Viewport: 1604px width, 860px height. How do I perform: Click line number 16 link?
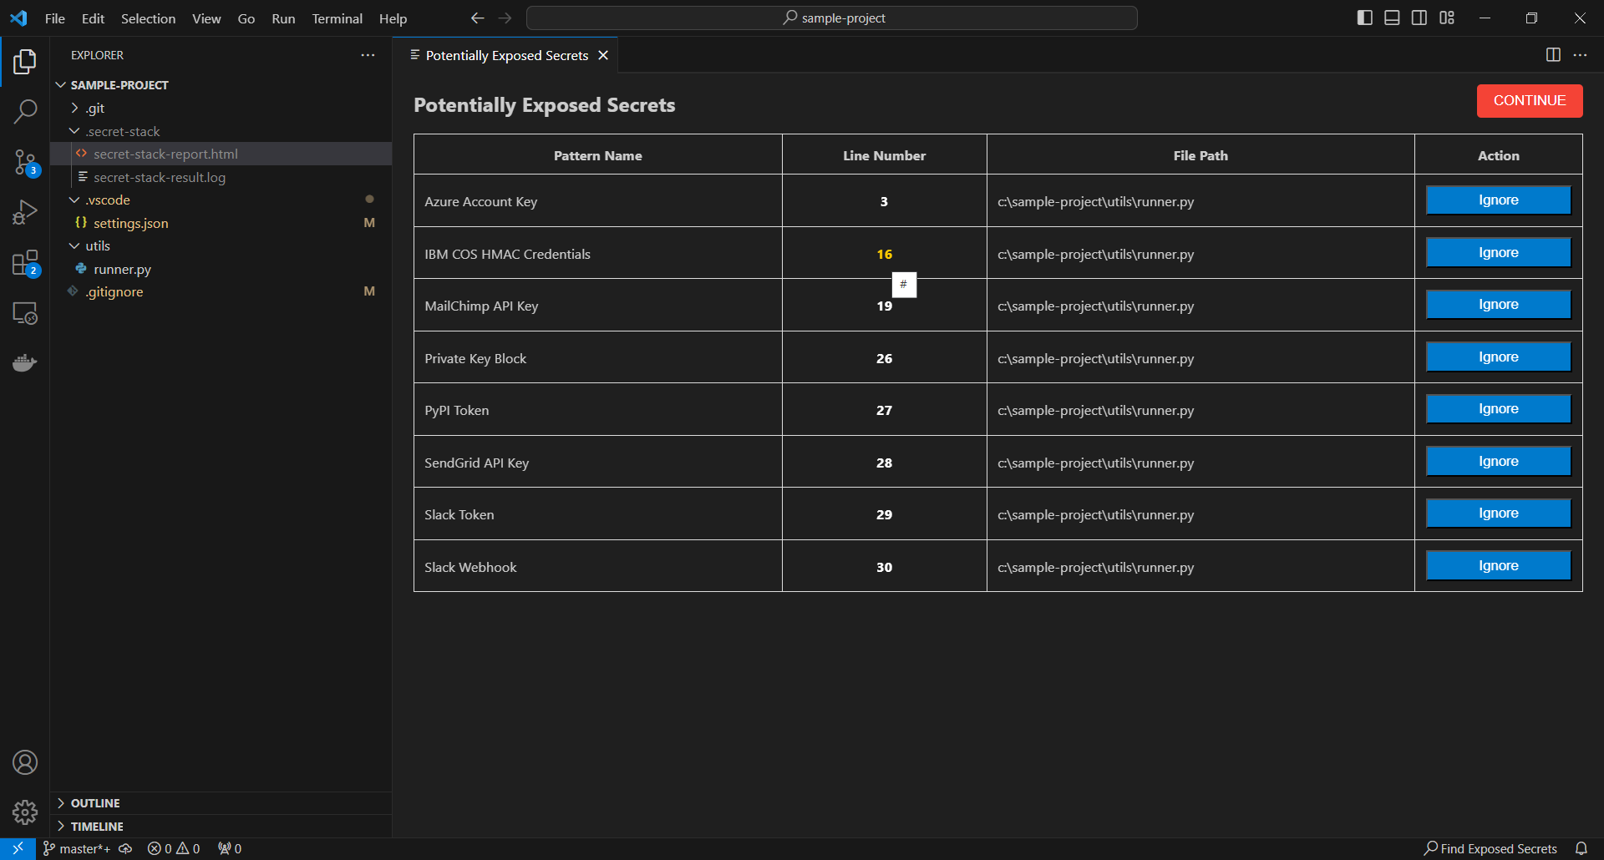tap(884, 254)
